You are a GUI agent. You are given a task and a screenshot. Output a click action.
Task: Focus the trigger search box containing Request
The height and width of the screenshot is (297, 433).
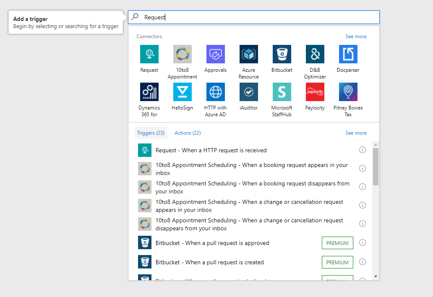pyautogui.click(x=254, y=17)
